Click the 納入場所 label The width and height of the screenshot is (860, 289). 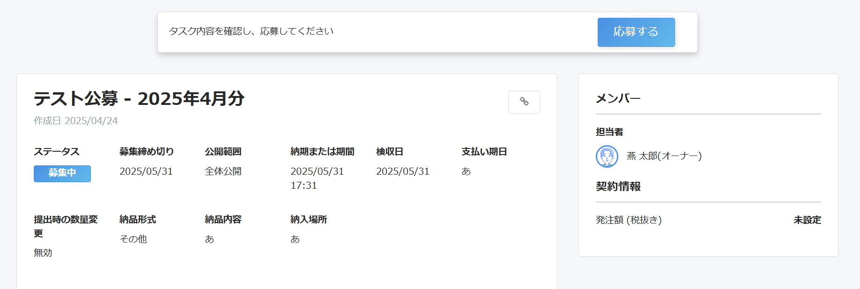309,220
